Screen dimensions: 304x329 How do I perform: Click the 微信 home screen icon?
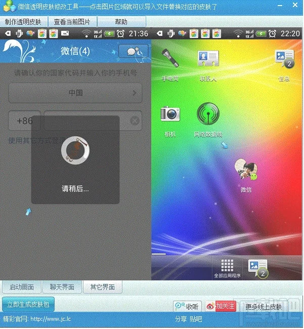coord(246,169)
